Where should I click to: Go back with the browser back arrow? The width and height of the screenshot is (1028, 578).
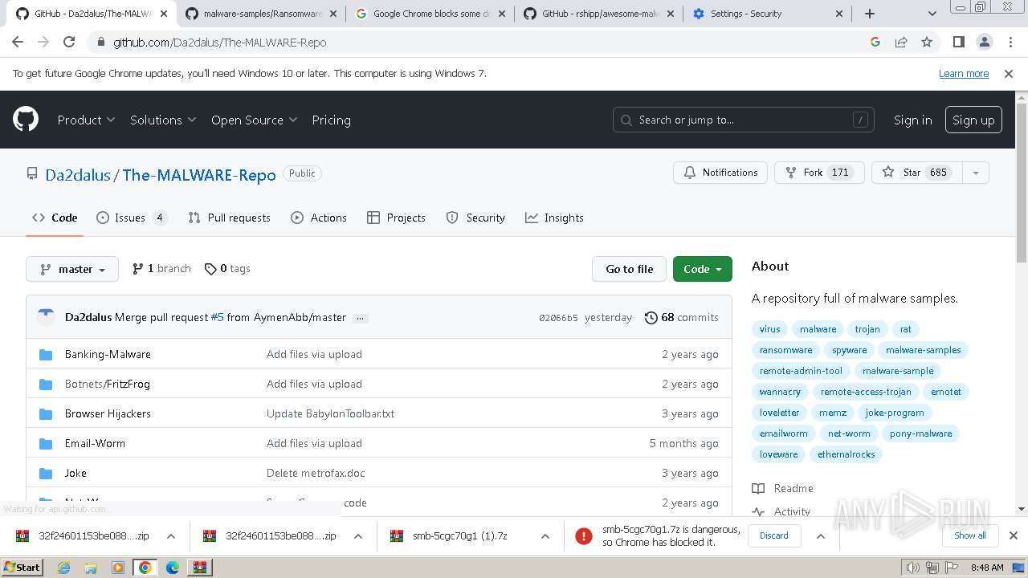[18, 43]
